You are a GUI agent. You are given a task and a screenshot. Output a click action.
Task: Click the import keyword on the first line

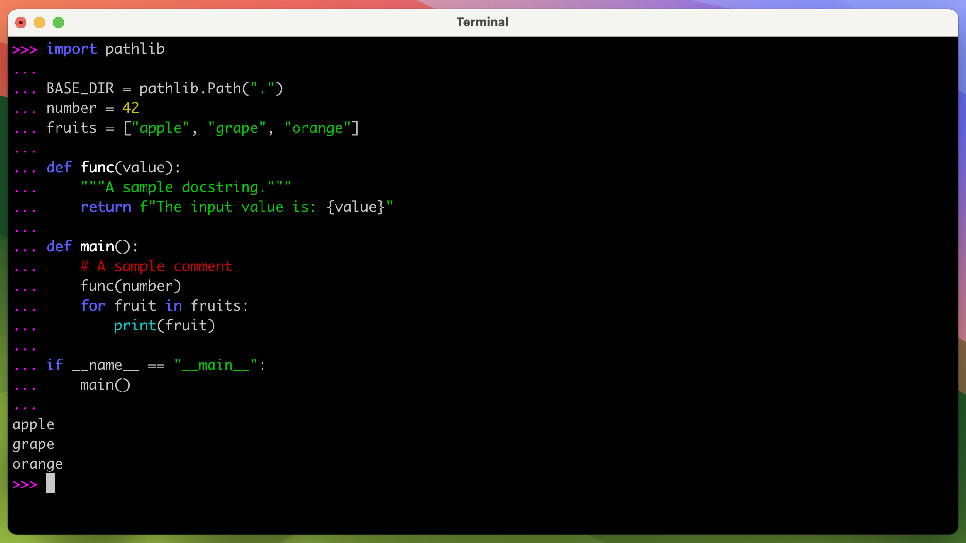71,48
